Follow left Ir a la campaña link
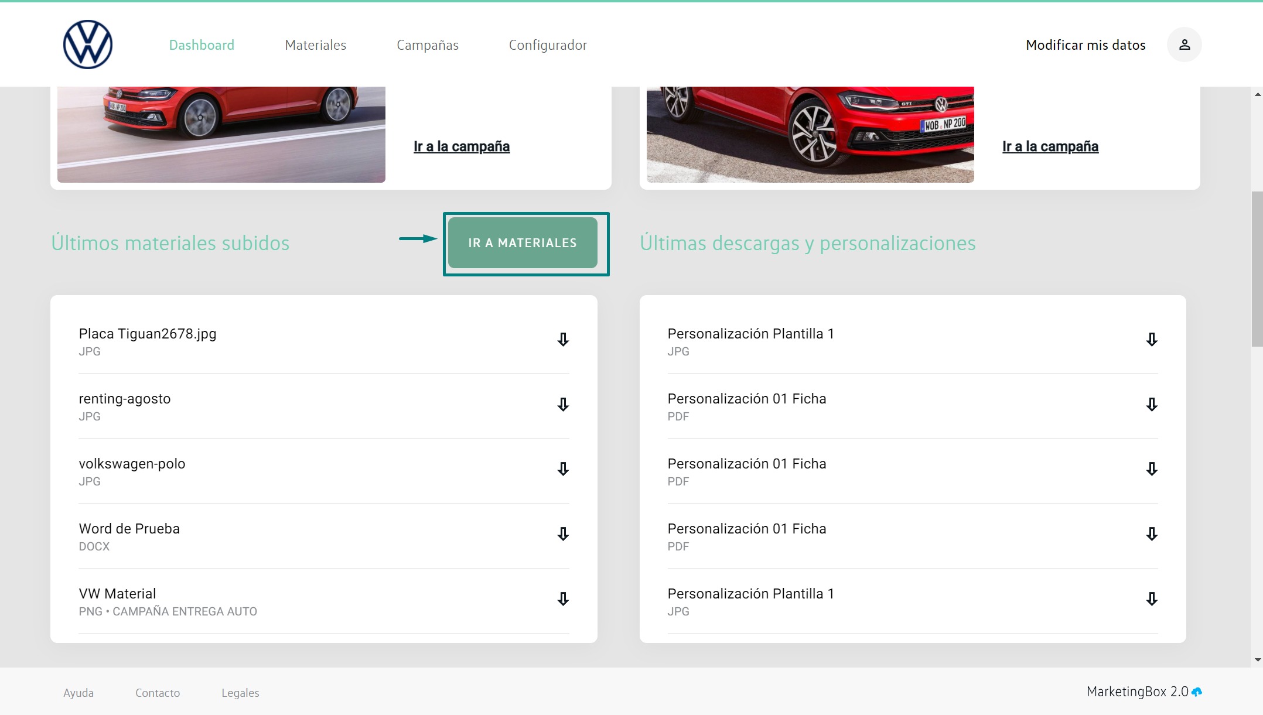 (462, 146)
